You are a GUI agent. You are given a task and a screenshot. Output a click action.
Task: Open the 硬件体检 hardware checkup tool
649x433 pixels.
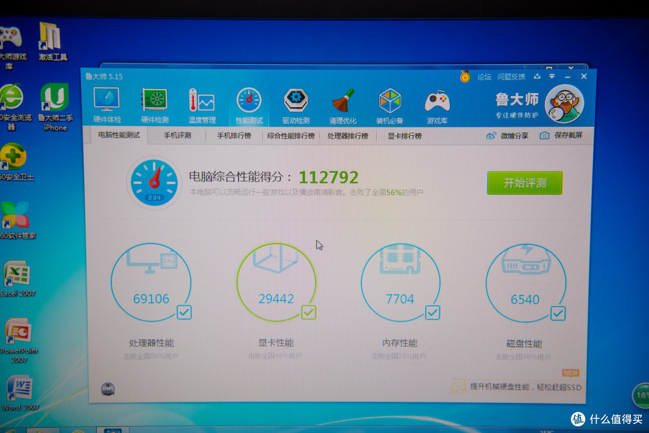(x=106, y=102)
